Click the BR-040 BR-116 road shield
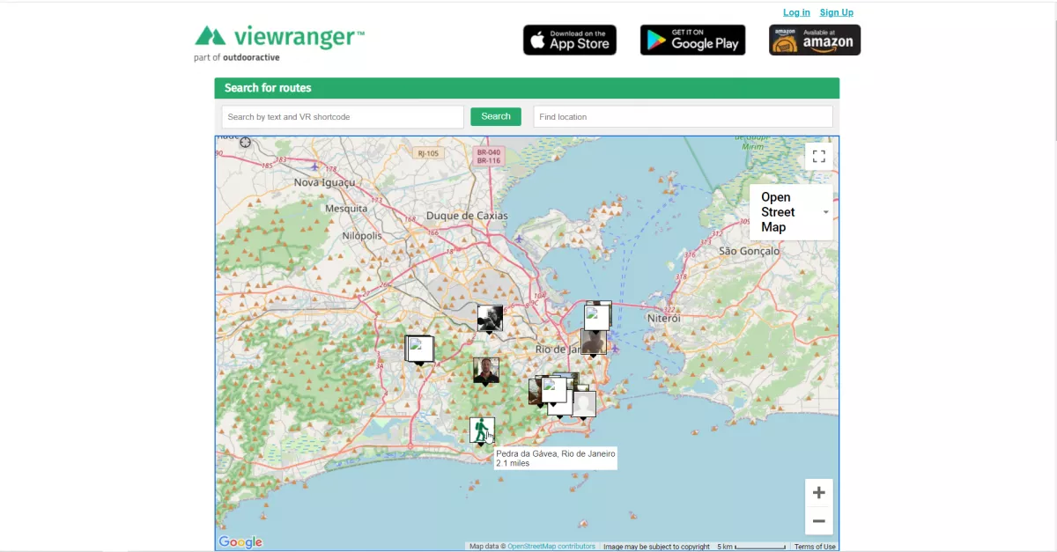Image resolution: width=1057 pixels, height=552 pixels. tap(488, 156)
